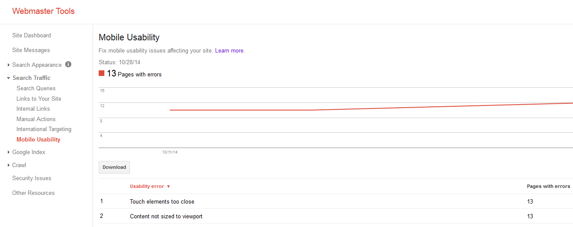Click the red error trend line
This screenshot has width=573, height=227.
(x=371, y=107)
